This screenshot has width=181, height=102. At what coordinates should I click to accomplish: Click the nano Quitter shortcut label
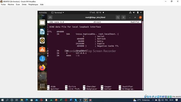[55, 89]
